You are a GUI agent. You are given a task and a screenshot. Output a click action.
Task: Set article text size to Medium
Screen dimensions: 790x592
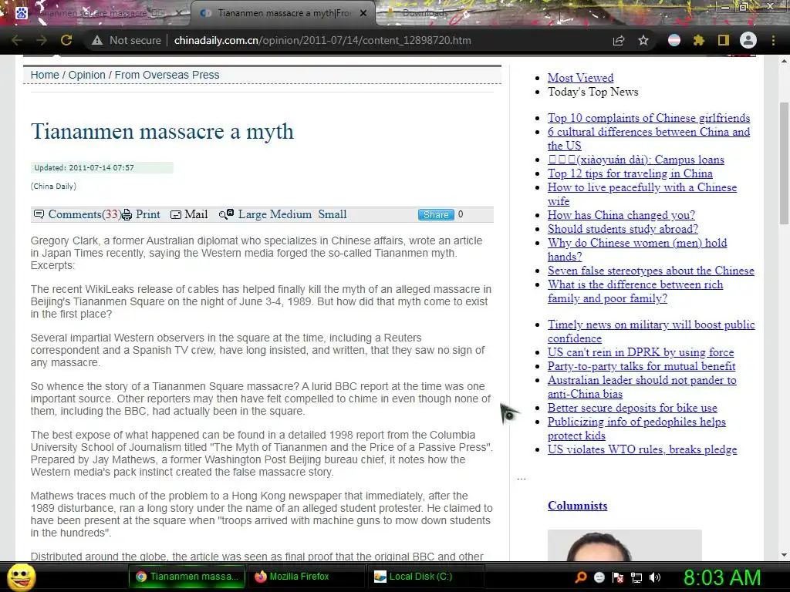tap(290, 214)
